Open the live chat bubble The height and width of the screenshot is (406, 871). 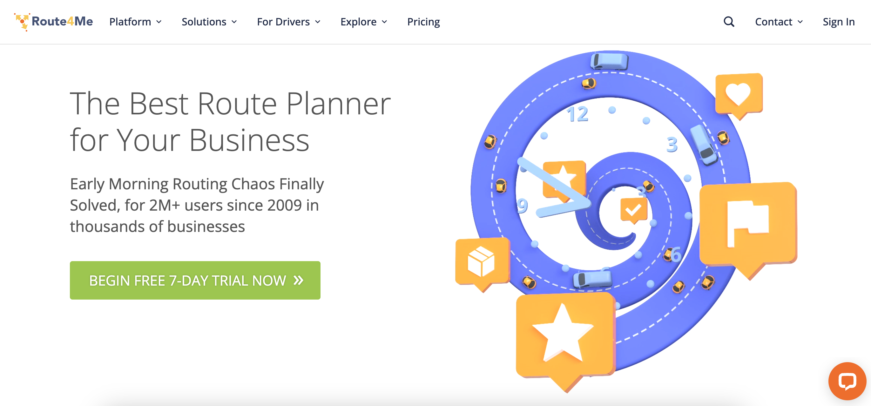[847, 381]
